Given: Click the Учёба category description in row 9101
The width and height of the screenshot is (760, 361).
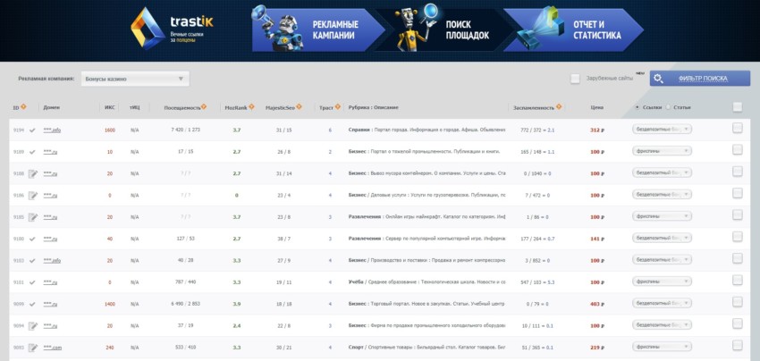Looking at the screenshot, I should pyautogui.click(x=426, y=282).
